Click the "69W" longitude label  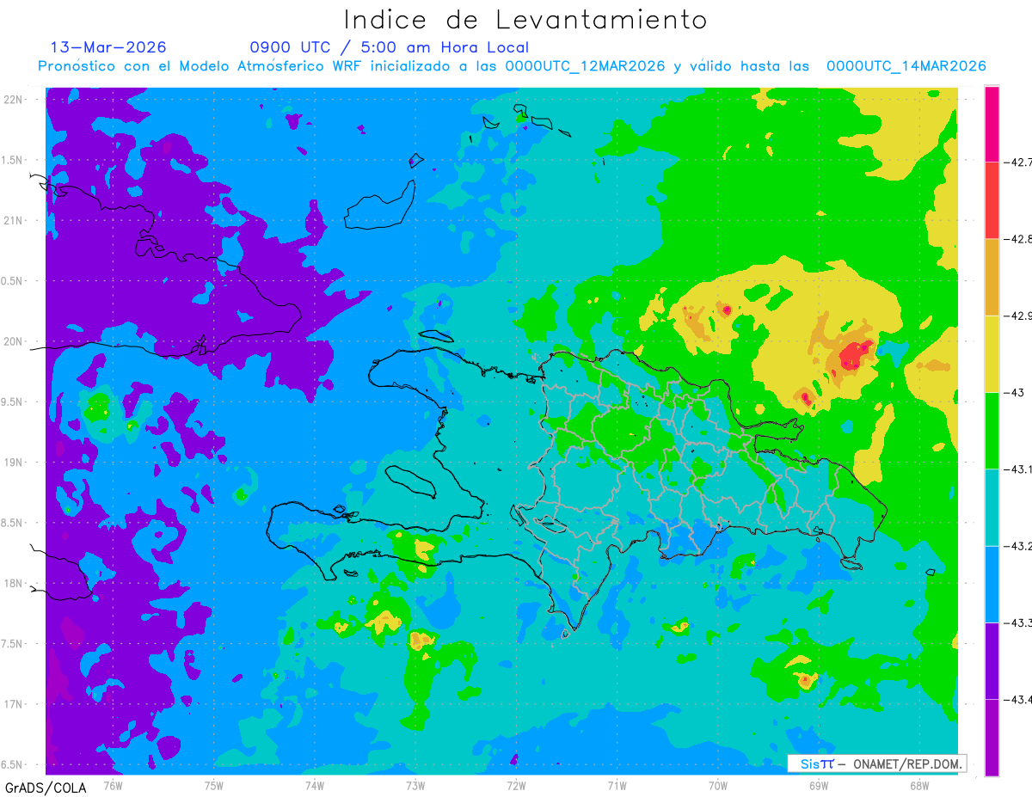click(x=819, y=785)
